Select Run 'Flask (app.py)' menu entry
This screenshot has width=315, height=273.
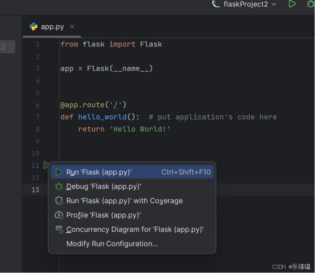(132, 172)
